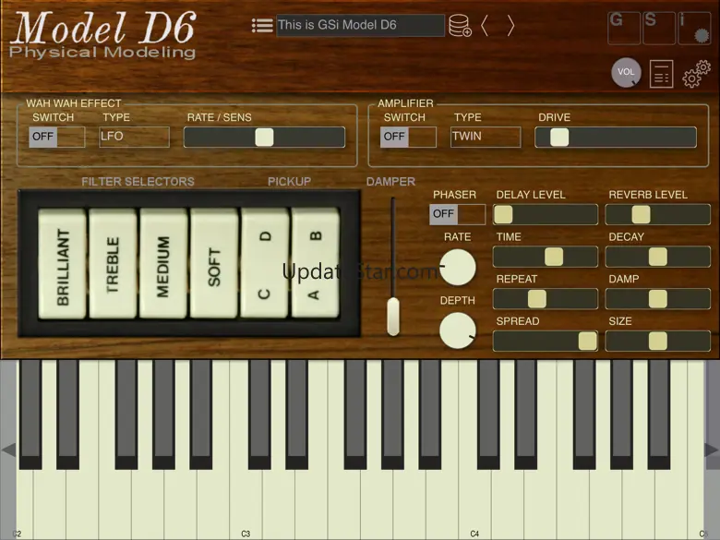Viewport: 720px width, 540px height.
Task: Click the phaser RATE knob
Action: coord(457,268)
